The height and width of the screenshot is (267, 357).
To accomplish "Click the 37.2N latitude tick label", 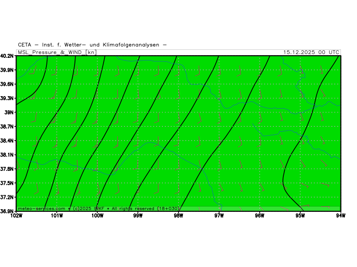I will click(7, 197).
